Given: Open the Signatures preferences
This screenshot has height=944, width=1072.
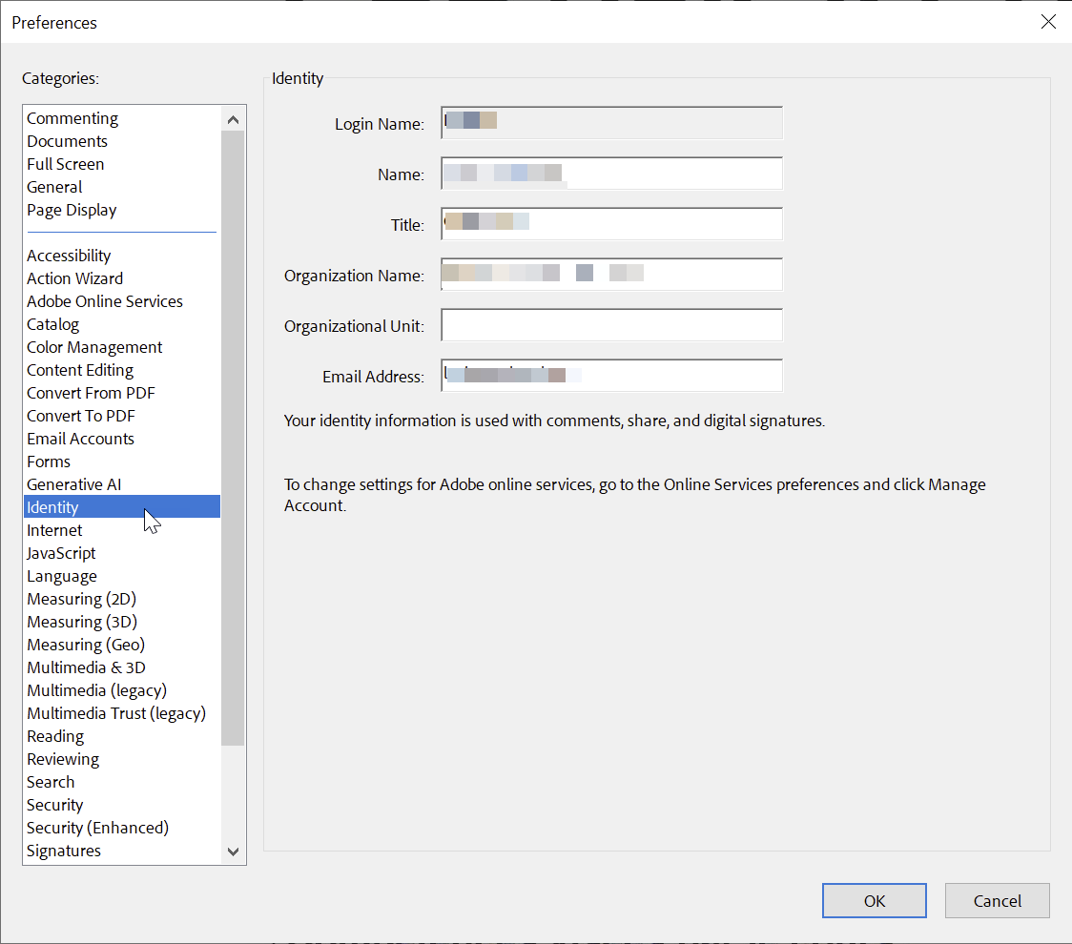Looking at the screenshot, I should (63, 851).
